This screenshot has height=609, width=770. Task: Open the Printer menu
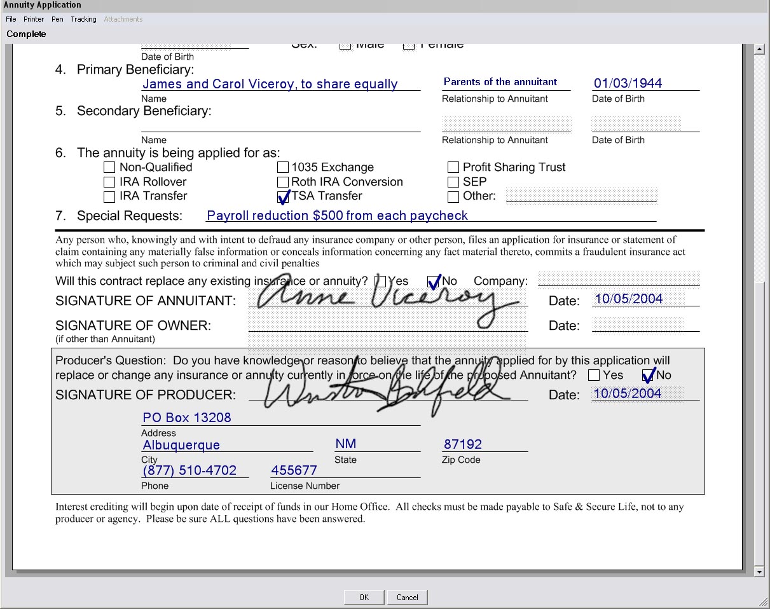pos(34,19)
